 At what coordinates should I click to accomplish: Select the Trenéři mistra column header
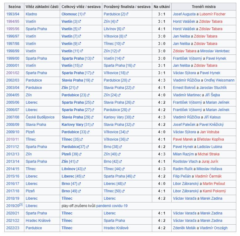(x=204, y=7)
